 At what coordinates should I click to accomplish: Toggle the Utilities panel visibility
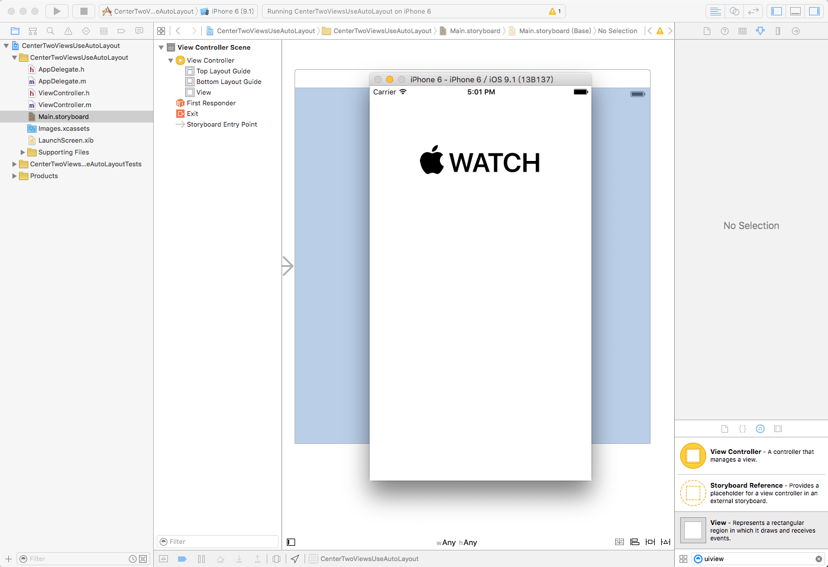[x=814, y=11]
